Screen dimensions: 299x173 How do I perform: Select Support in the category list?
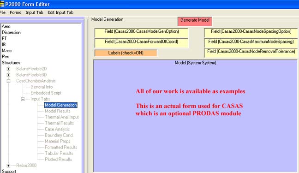tap(9, 171)
